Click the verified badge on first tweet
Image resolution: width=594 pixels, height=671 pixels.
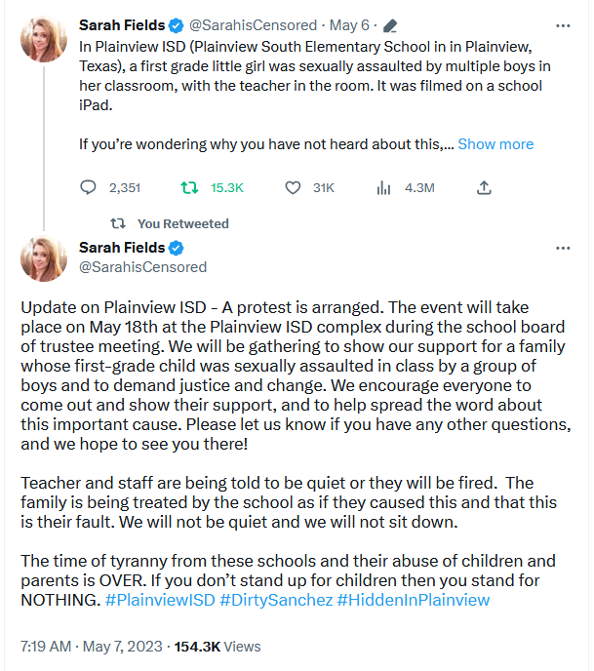point(176,25)
